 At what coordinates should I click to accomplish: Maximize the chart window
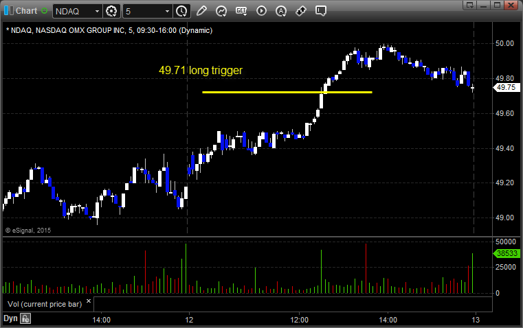pyautogui.click(x=497, y=5)
